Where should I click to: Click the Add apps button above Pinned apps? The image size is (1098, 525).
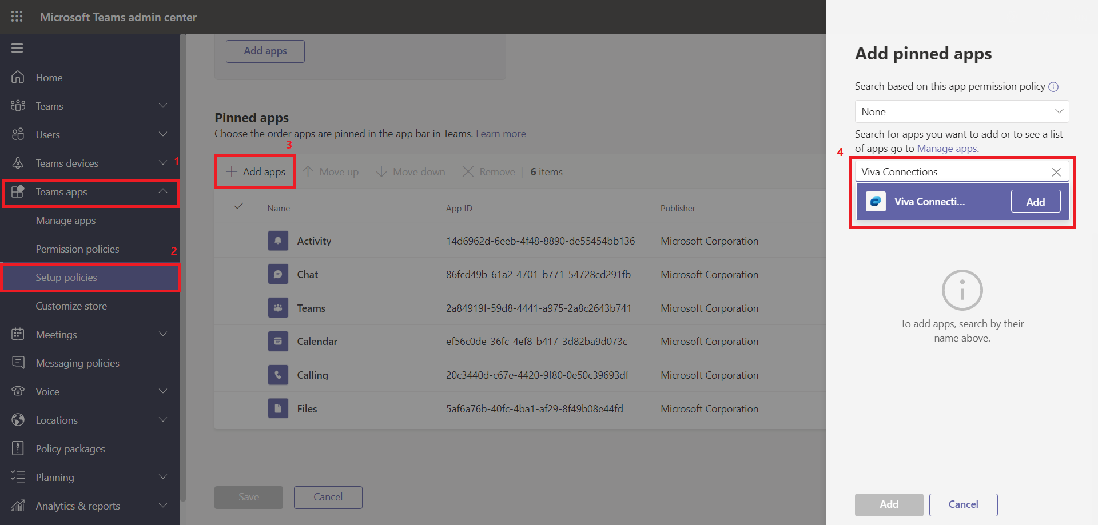click(x=254, y=171)
